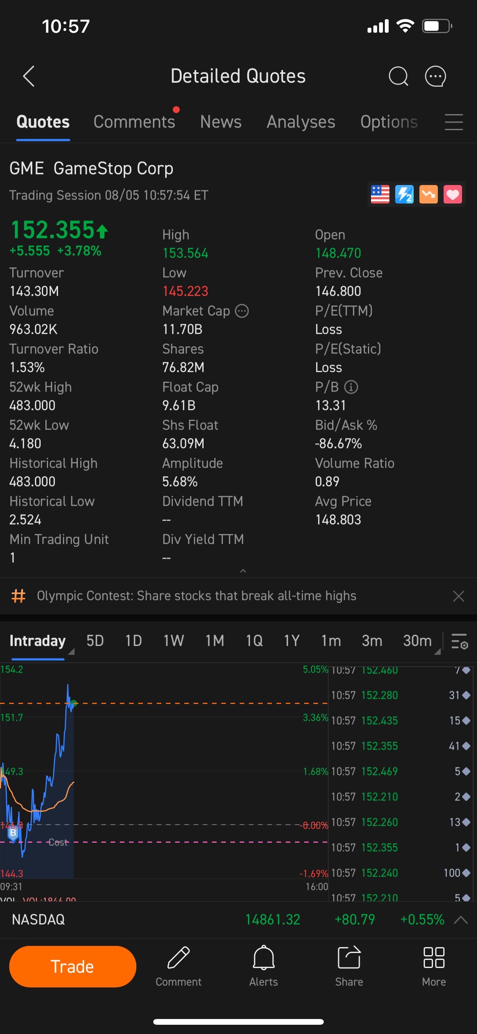This screenshot has height=1034, width=477.
Task: Tap the Market Cap value 11.70B
Action: pos(182,330)
